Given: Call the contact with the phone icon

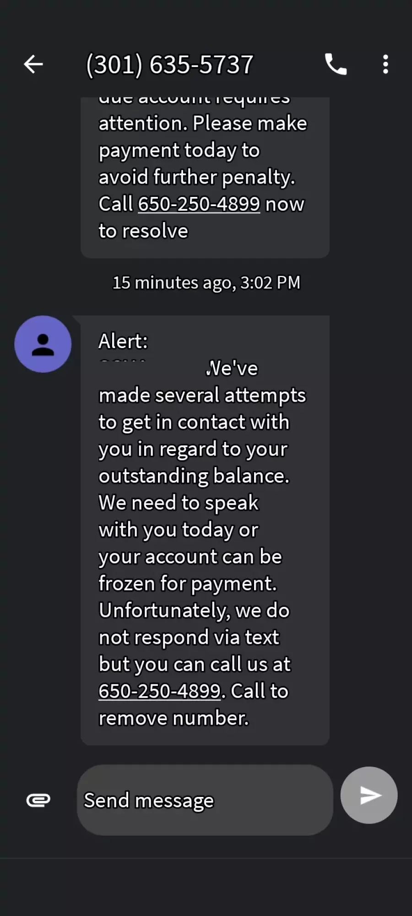Looking at the screenshot, I should [x=336, y=64].
